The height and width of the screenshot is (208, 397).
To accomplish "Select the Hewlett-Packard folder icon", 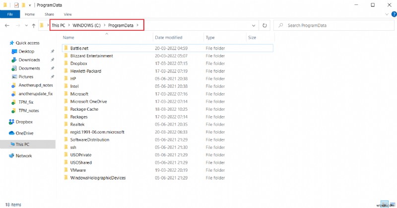I will [x=66, y=70].
